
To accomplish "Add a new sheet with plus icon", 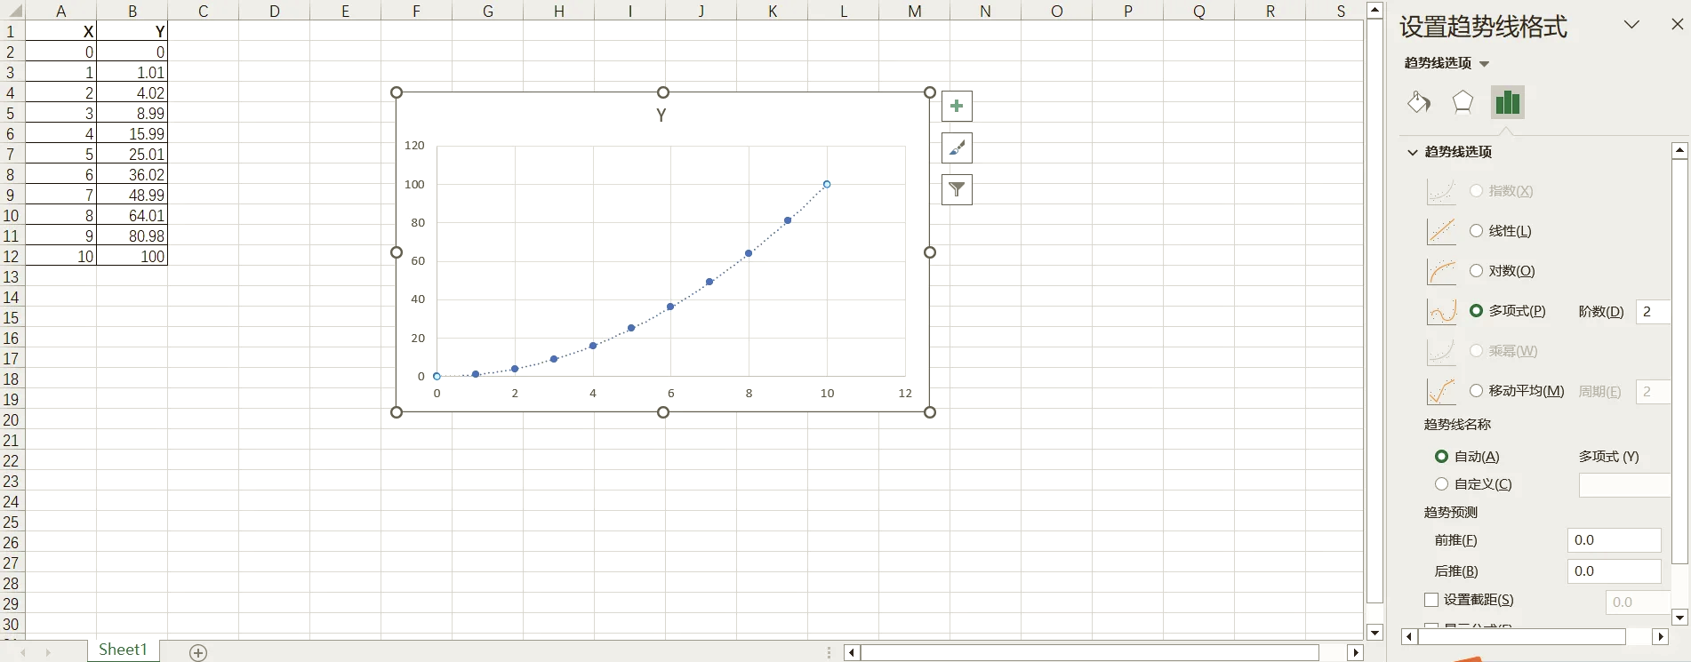I will click(x=198, y=653).
